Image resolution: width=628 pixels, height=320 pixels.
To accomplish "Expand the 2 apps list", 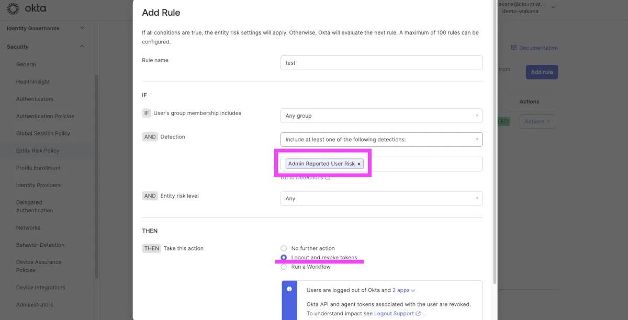I will (403, 290).
